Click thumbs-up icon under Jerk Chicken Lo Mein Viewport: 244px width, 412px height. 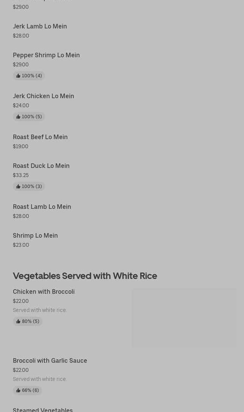[18, 117]
